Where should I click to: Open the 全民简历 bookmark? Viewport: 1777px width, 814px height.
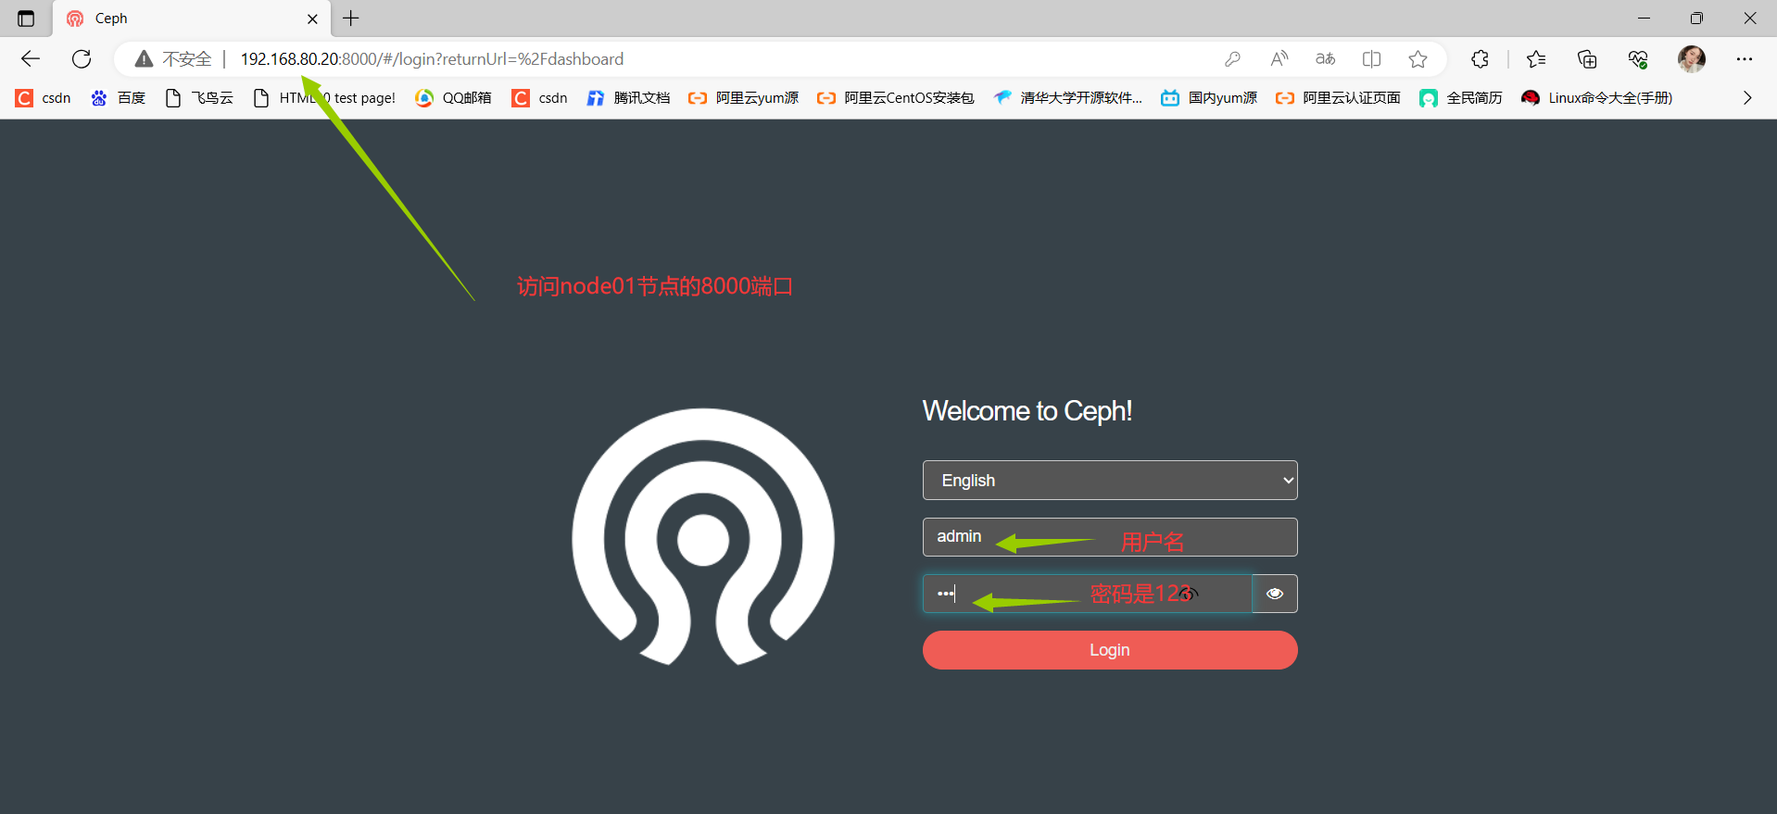point(1461,98)
